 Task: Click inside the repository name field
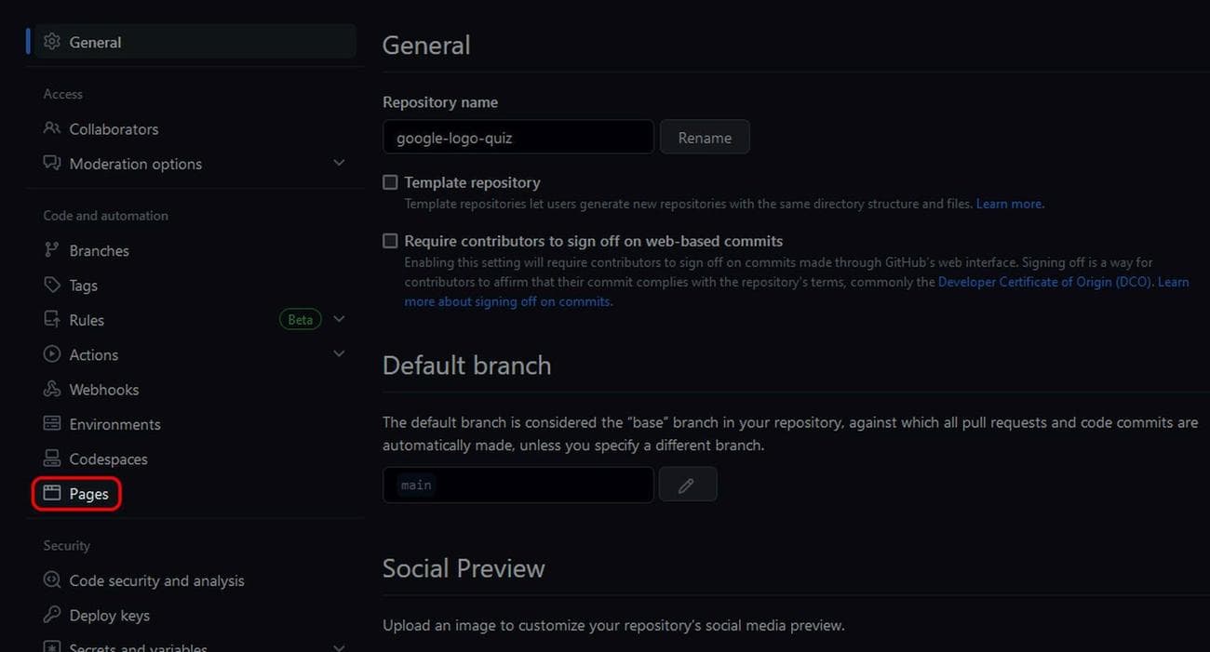pos(518,137)
